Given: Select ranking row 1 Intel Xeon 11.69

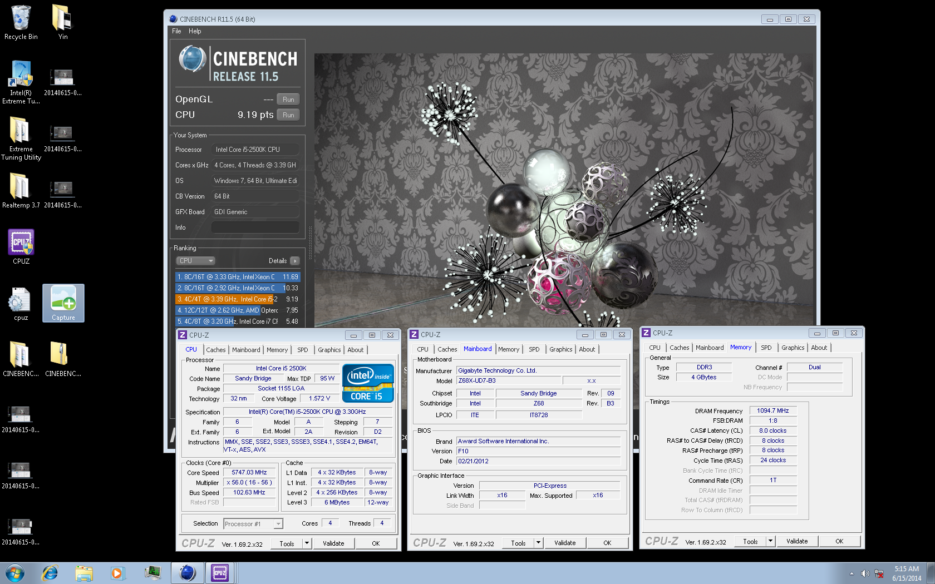Looking at the screenshot, I should 238,277.
